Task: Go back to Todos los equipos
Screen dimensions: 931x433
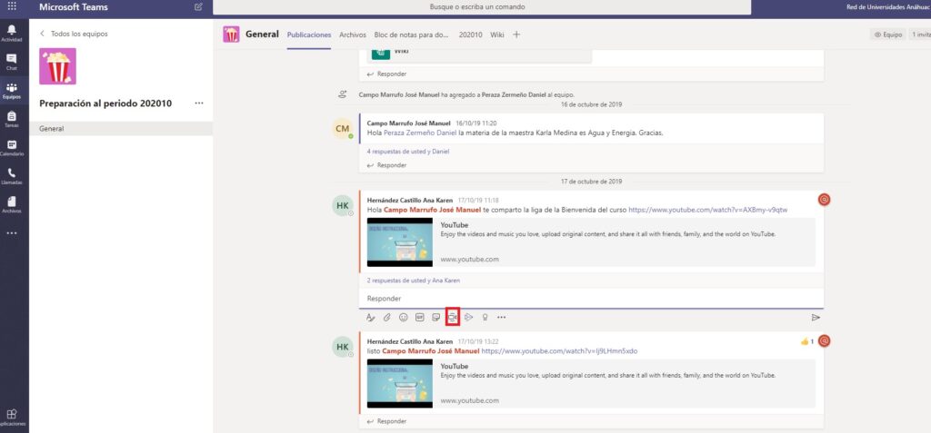Action: coord(73,33)
